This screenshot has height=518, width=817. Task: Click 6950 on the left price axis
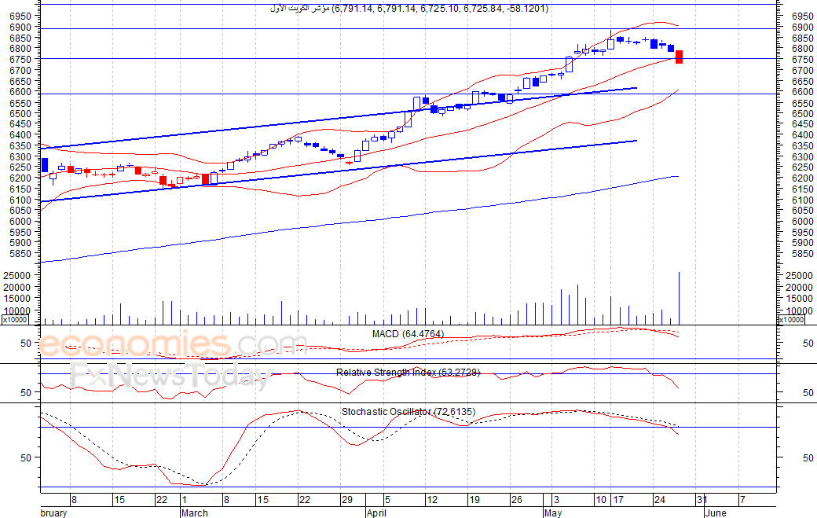pyautogui.click(x=20, y=16)
